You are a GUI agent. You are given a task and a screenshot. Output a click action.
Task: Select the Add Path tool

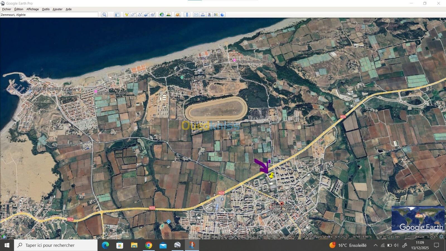pos(140,15)
